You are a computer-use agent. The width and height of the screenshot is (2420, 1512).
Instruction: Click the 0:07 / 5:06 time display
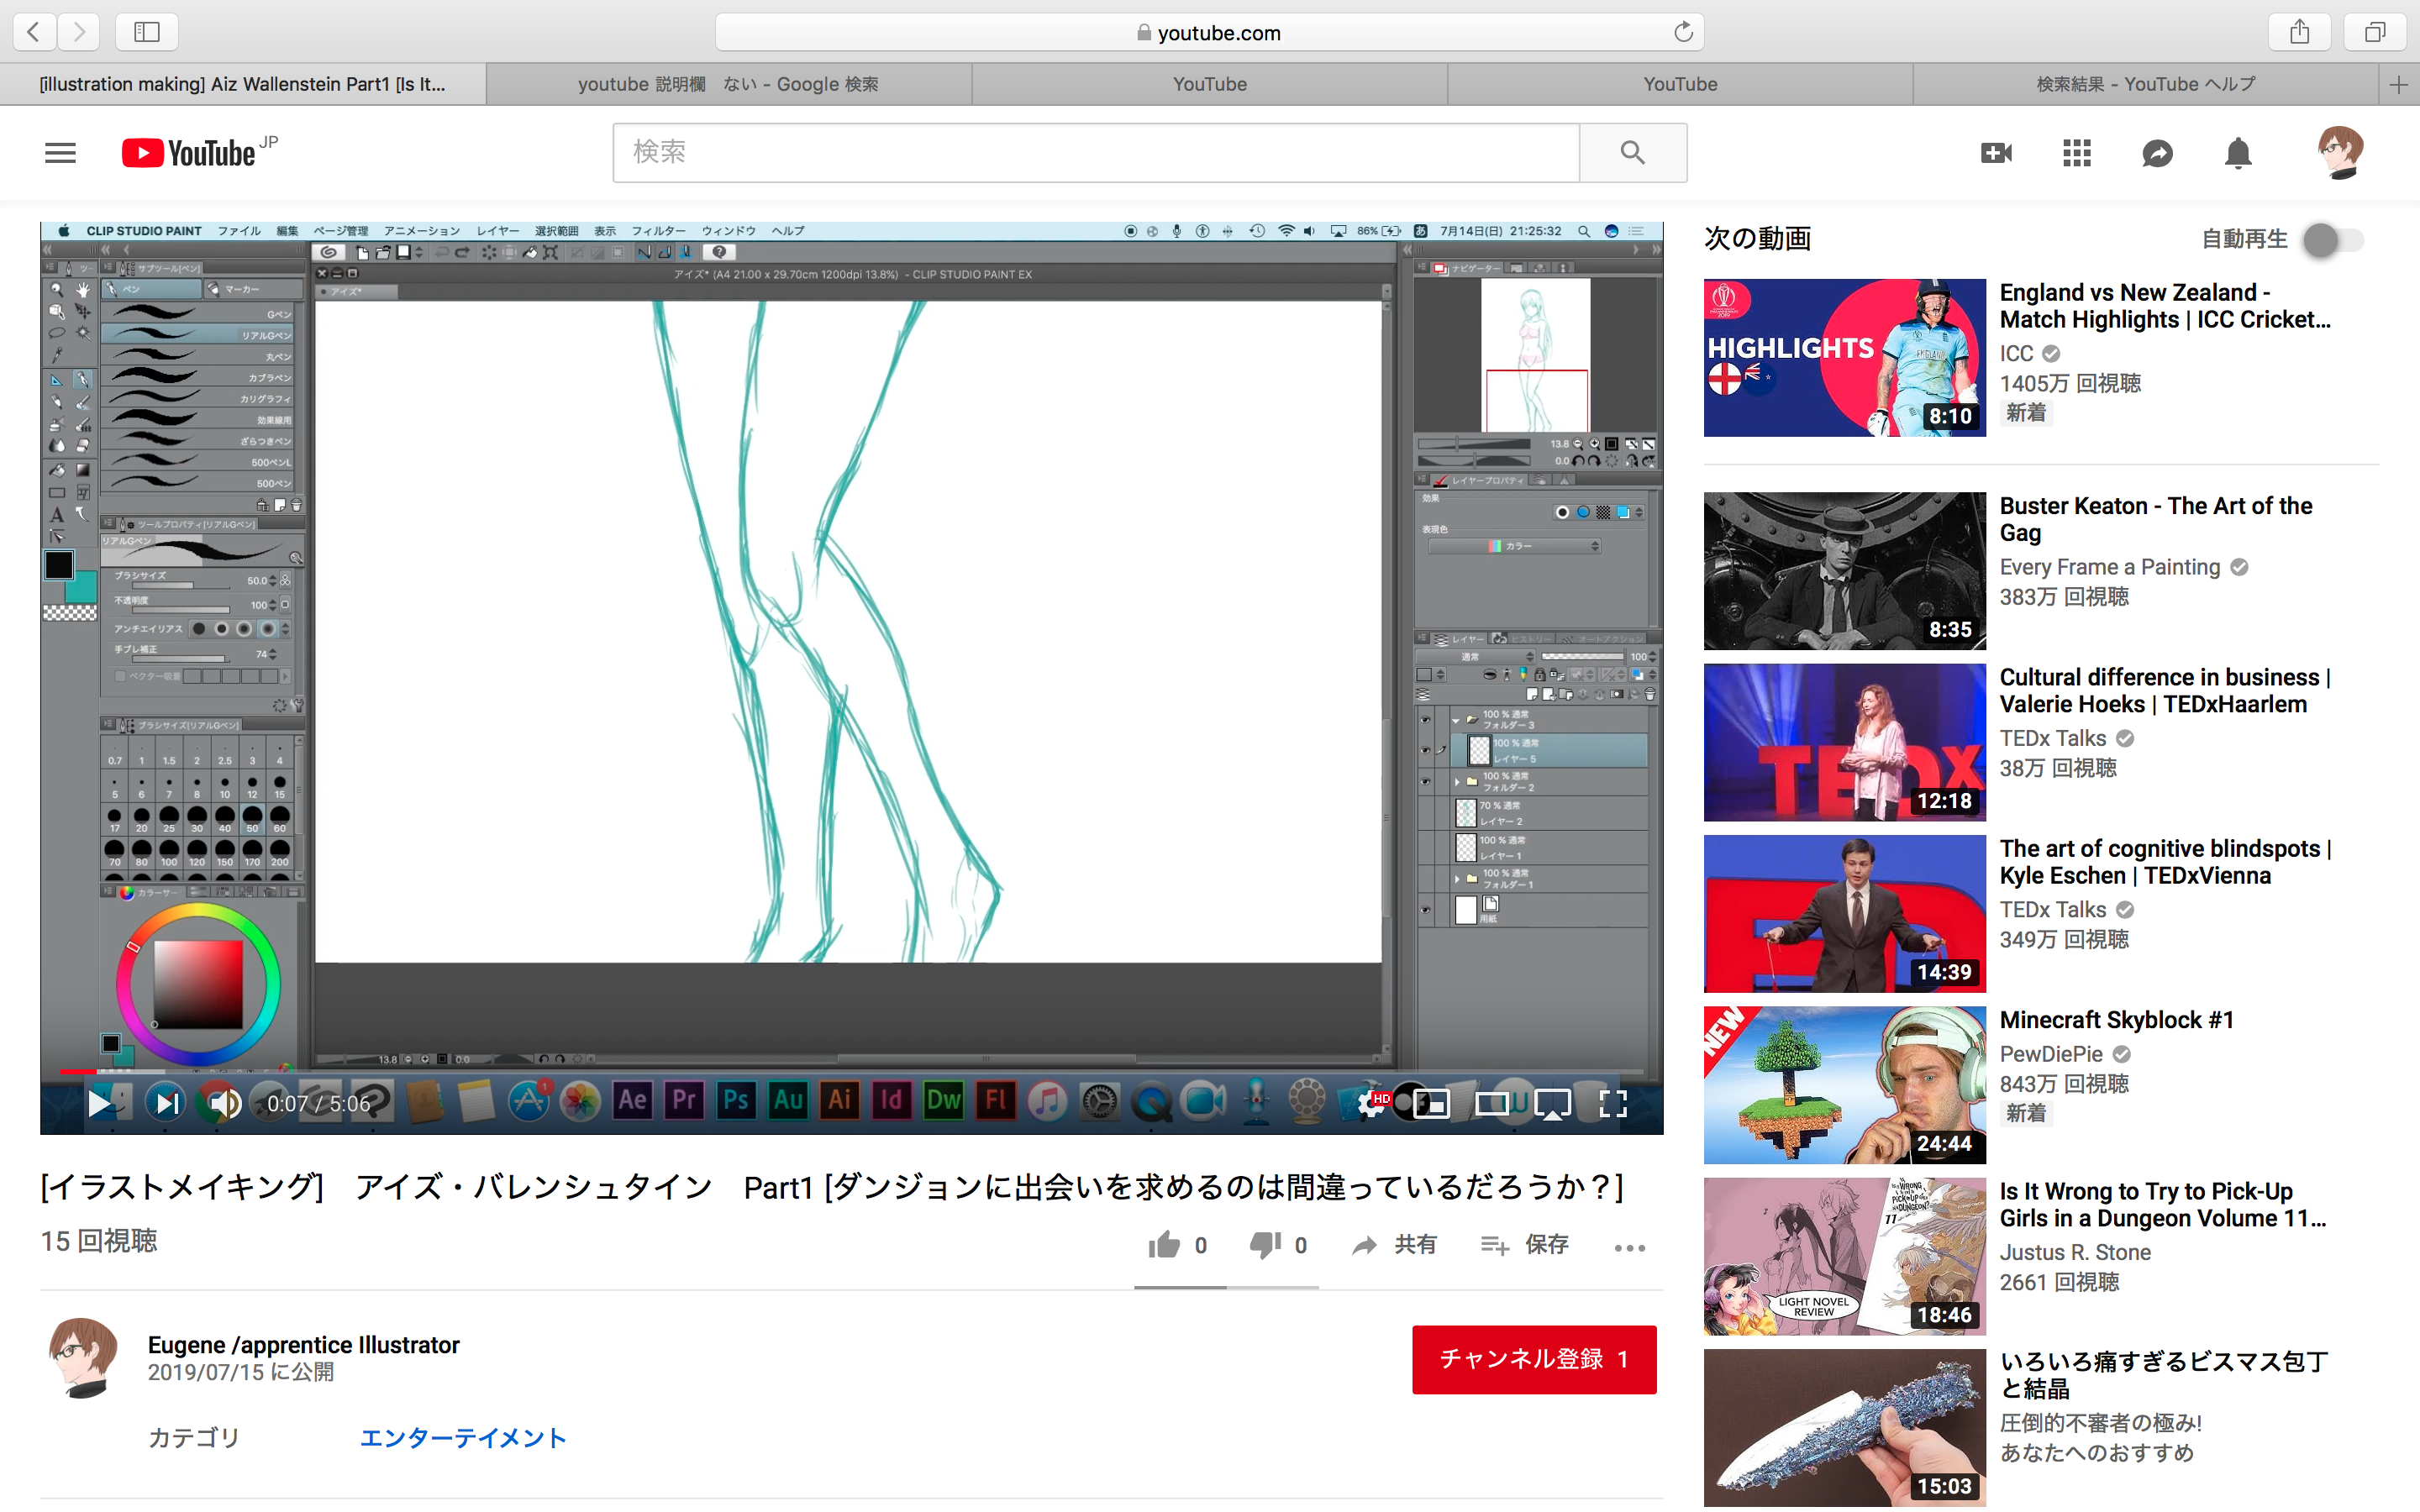318,1104
